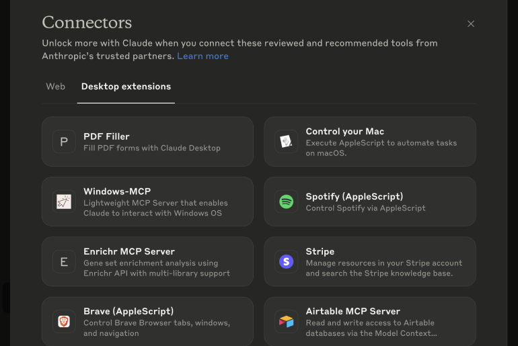Open the Spotify (AppleScript) title
This screenshot has height=346, width=518.
pyautogui.click(x=354, y=197)
